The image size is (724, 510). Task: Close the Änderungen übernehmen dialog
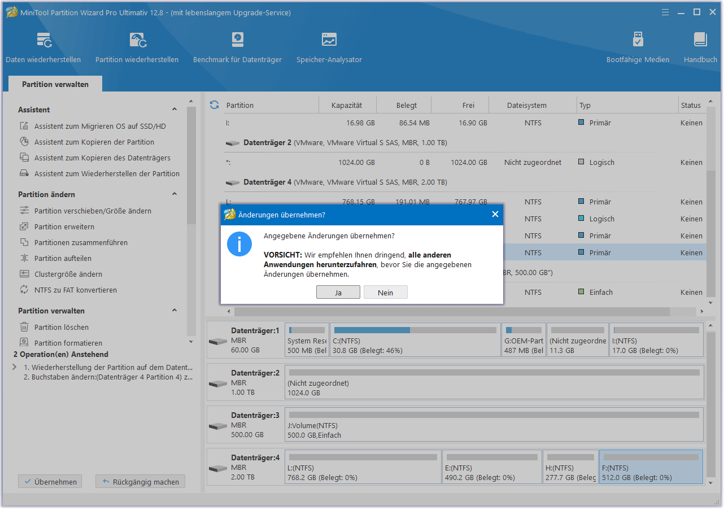495,215
